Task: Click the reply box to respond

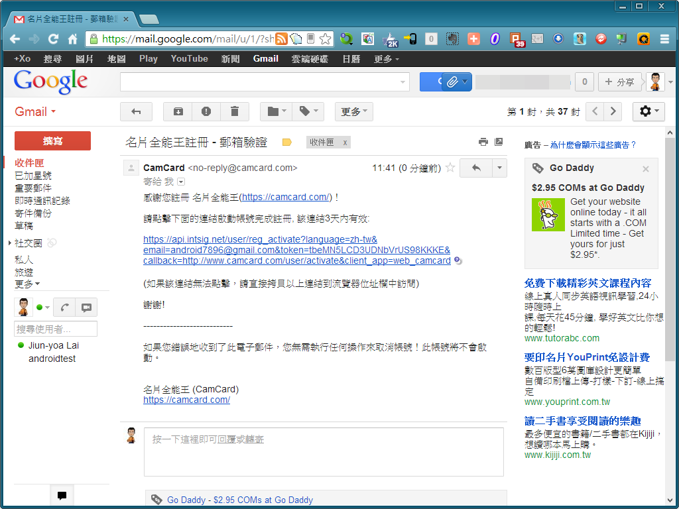Action: (x=324, y=452)
